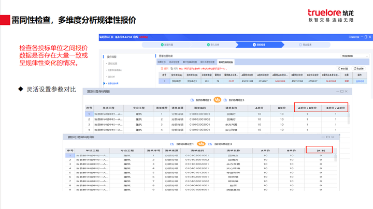Maximize the upper 雷同清单明细 dialog
Screen dimensions: 373x209
coord(342,91)
